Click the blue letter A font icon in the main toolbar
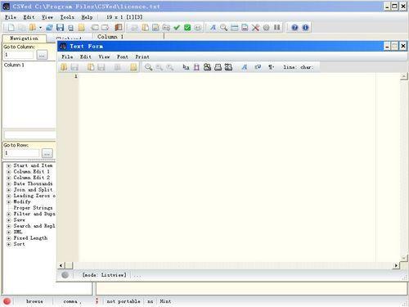Screen dimensions: 409x307 pyautogui.click(x=213, y=27)
